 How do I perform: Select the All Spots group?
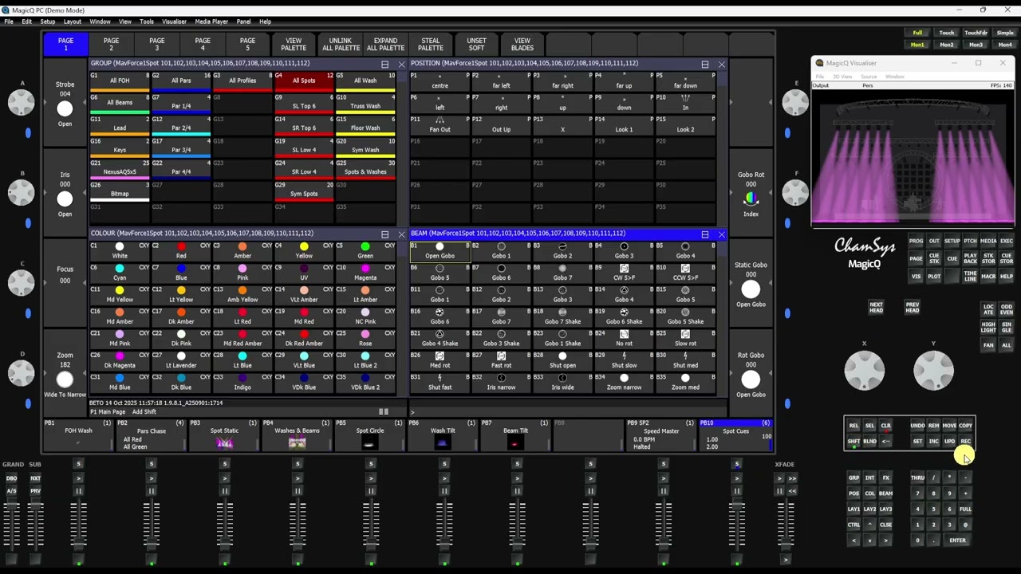[304, 81]
